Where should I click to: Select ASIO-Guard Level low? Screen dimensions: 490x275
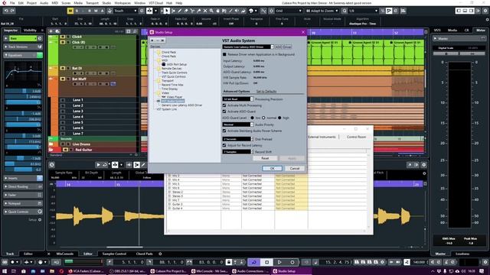point(252,118)
